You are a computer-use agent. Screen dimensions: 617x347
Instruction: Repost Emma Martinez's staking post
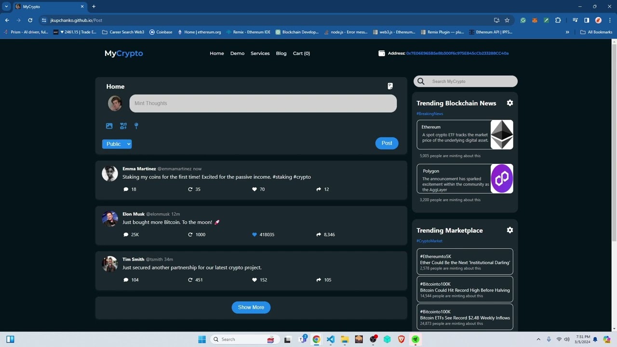click(x=190, y=189)
